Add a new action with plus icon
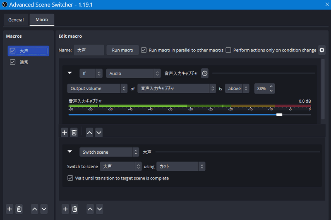This screenshot has height=220, width=331. pos(65,209)
